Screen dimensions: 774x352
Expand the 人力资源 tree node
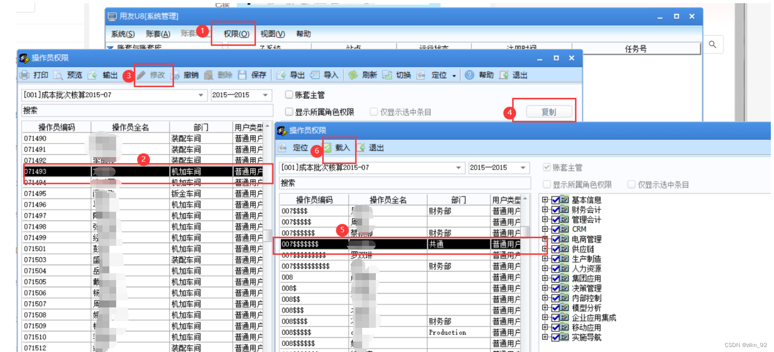point(545,269)
